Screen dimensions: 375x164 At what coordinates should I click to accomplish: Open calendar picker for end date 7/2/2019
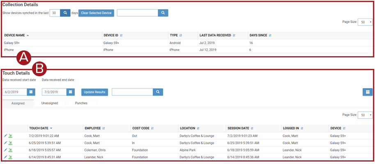pos(70,92)
